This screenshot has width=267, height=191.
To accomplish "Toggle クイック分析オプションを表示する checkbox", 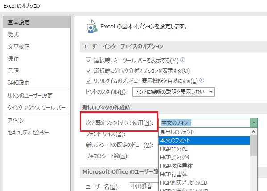I will coord(88,71).
